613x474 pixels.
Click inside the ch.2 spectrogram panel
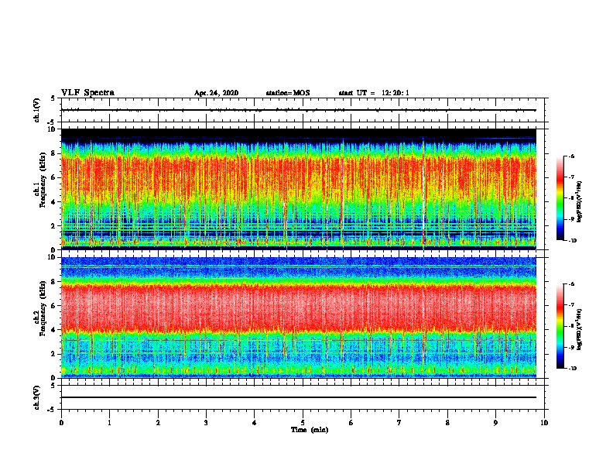click(x=298, y=318)
